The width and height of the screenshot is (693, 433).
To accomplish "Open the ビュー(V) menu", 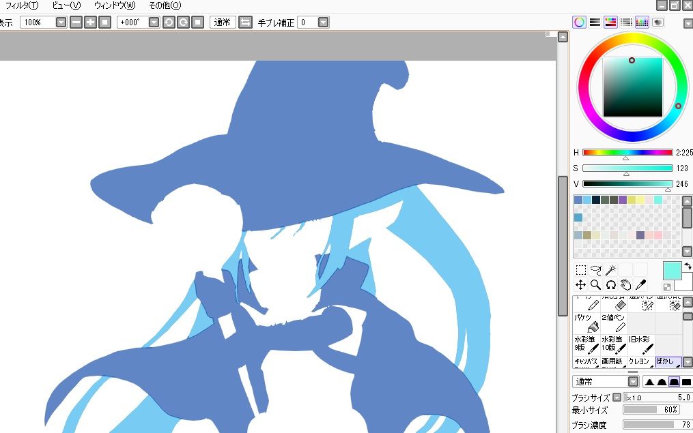I will tap(66, 5).
